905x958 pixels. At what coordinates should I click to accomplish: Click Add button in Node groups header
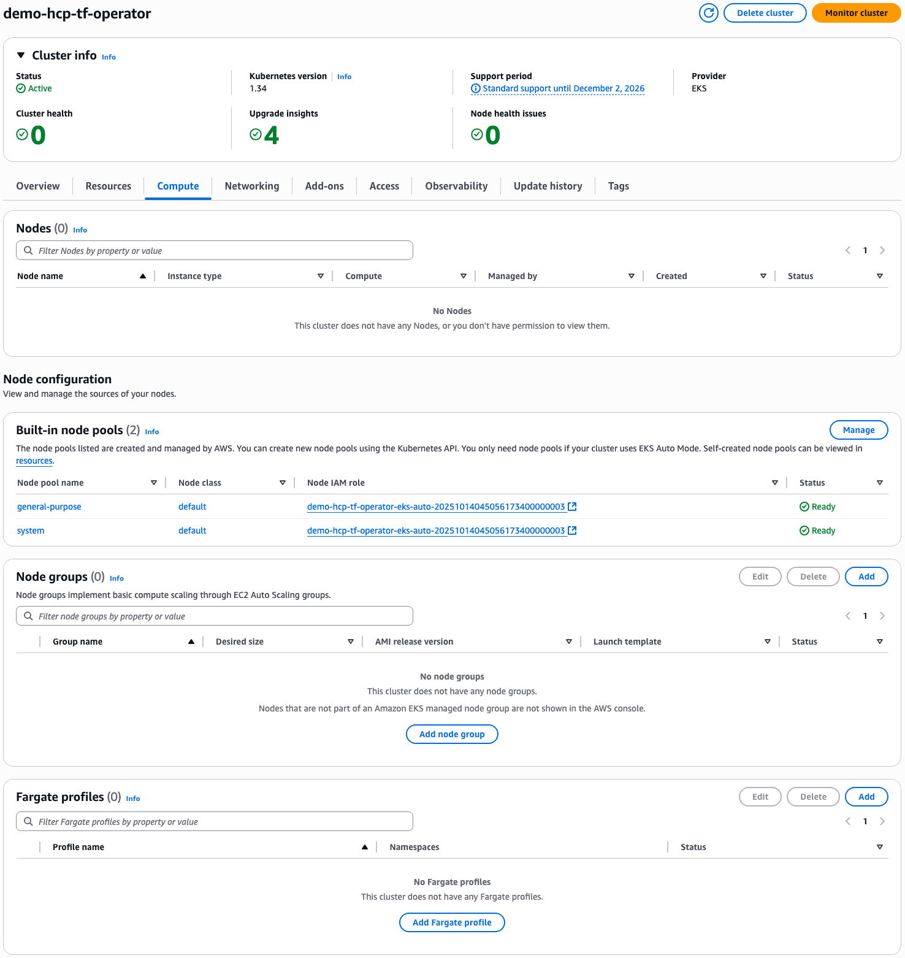pyautogui.click(x=866, y=577)
